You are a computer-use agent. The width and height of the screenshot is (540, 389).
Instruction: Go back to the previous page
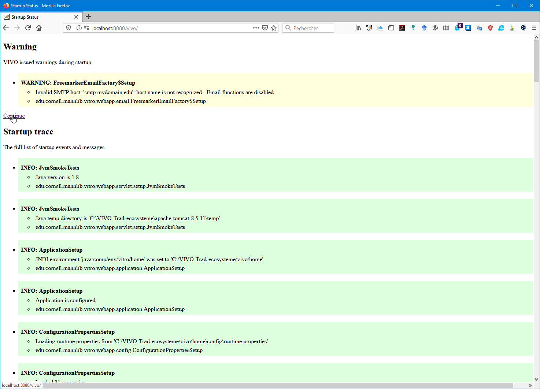[6, 28]
